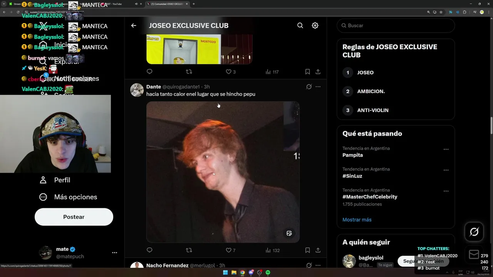Bookmark the post with 117 views
The width and height of the screenshot is (493, 277).
[x=307, y=72]
